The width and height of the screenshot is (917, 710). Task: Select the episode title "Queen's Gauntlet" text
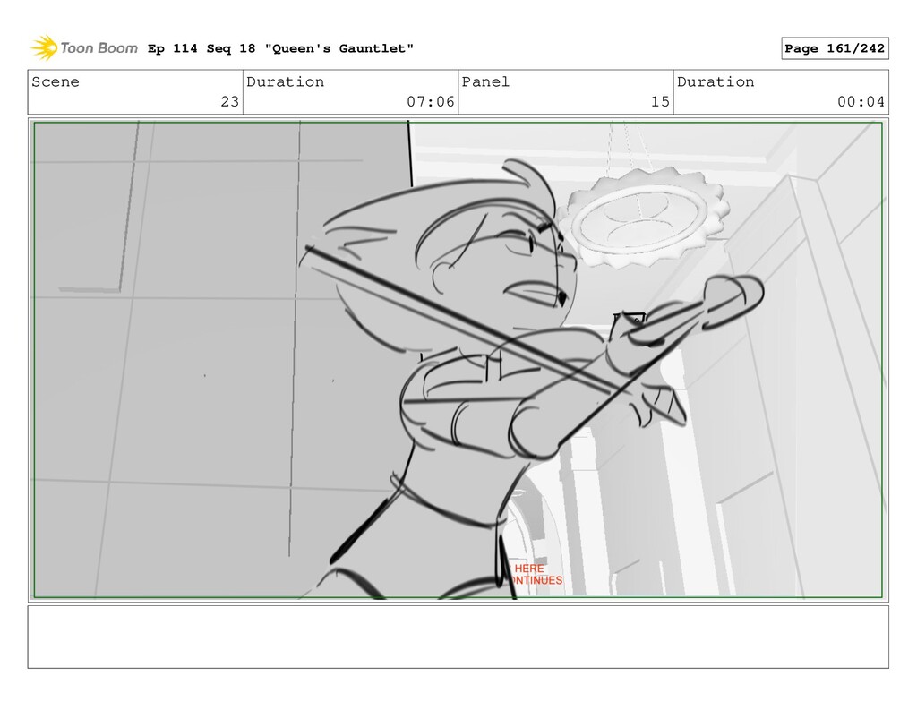click(x=339, y=48)
